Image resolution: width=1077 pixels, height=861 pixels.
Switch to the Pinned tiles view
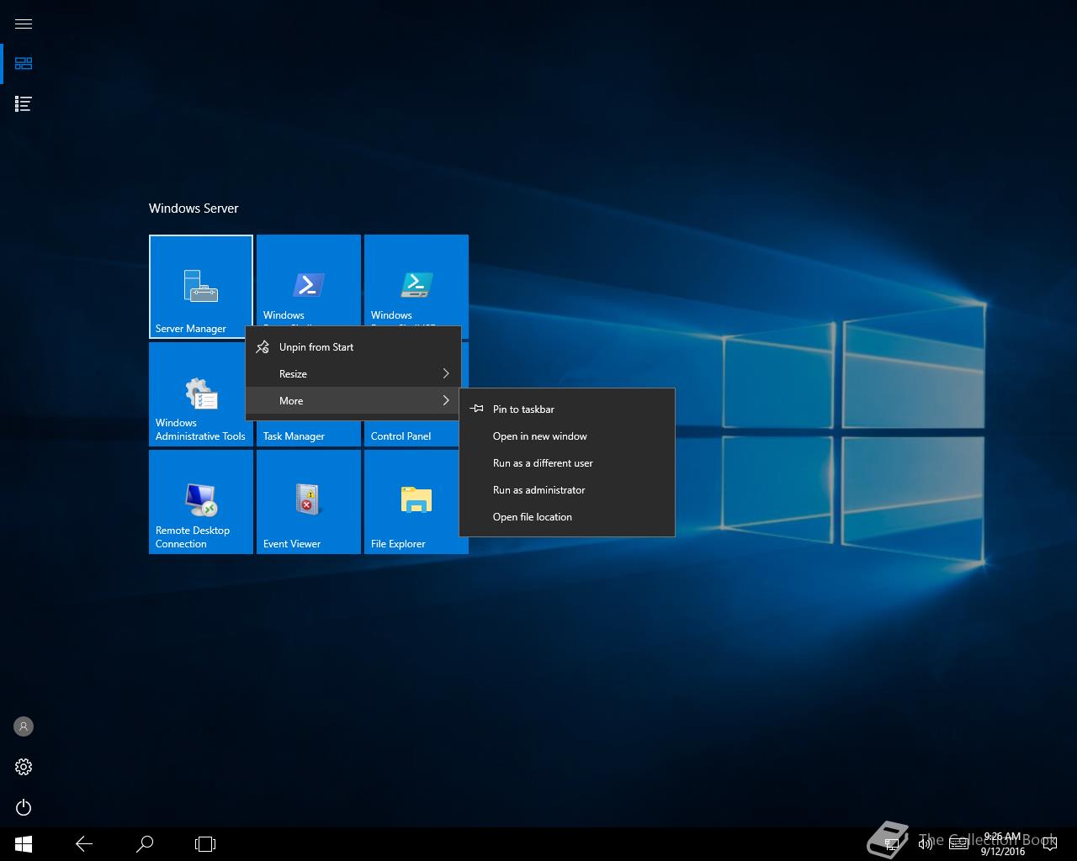[24, 64]
